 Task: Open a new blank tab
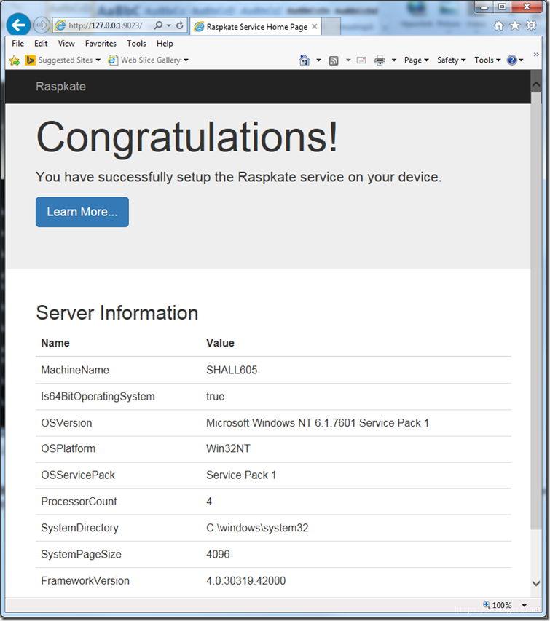[x=331, y=26]
